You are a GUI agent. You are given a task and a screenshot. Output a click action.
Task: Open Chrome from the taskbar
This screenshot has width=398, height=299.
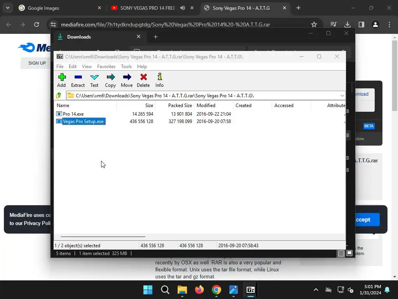[x=216, y=290]
